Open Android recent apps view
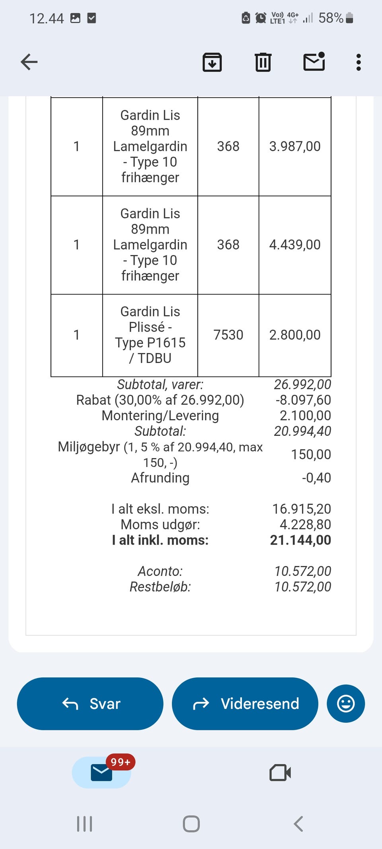 [x=84, y=824]
